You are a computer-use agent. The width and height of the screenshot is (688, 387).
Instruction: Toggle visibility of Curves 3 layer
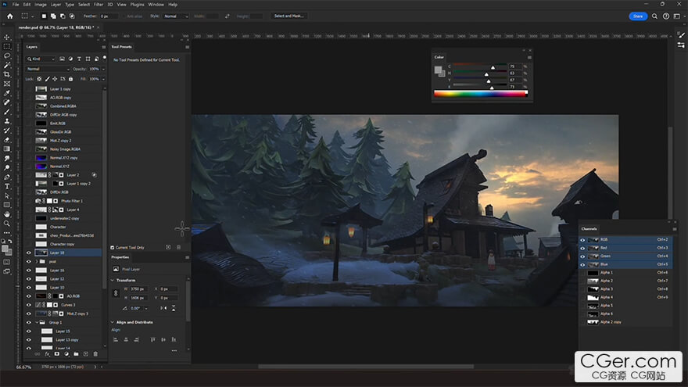point(29,304)
